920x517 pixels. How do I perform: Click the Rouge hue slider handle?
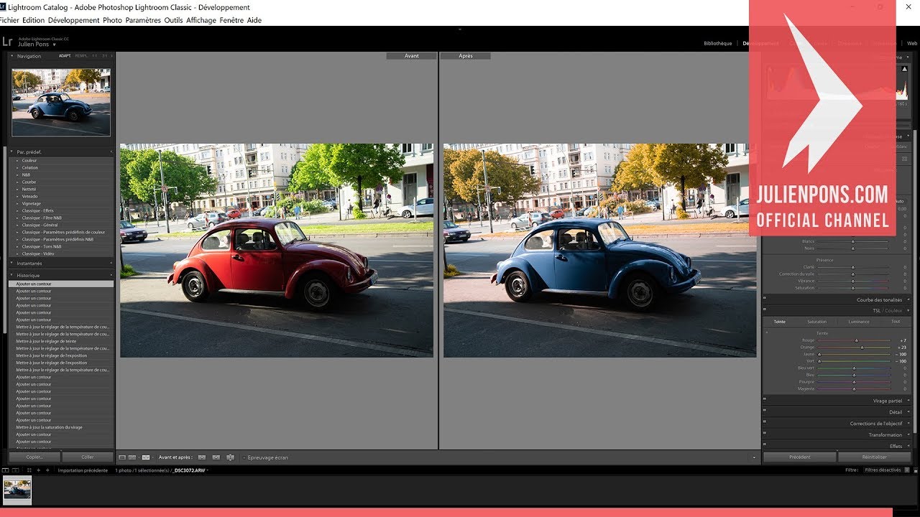tap(857, 340)
